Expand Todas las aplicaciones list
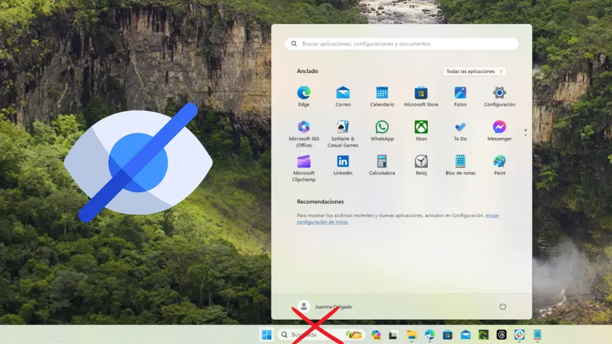This screenshot has width=612, height=344. [474, 72]
